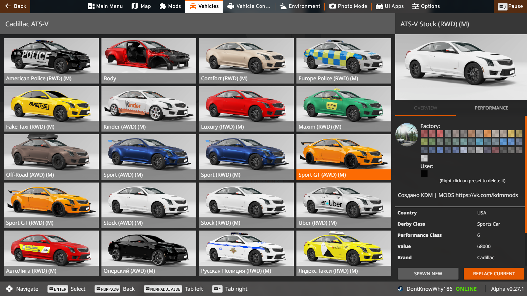Click the Replace Current button
This screenshot has height=296, width=527.
494,274
